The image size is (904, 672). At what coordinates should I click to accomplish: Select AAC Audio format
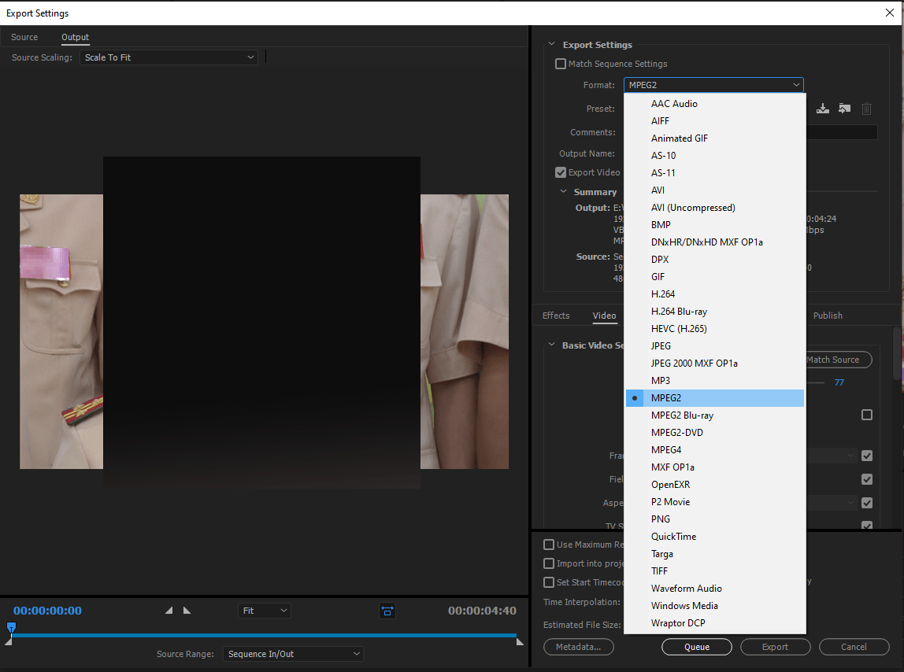pos(715,104)
